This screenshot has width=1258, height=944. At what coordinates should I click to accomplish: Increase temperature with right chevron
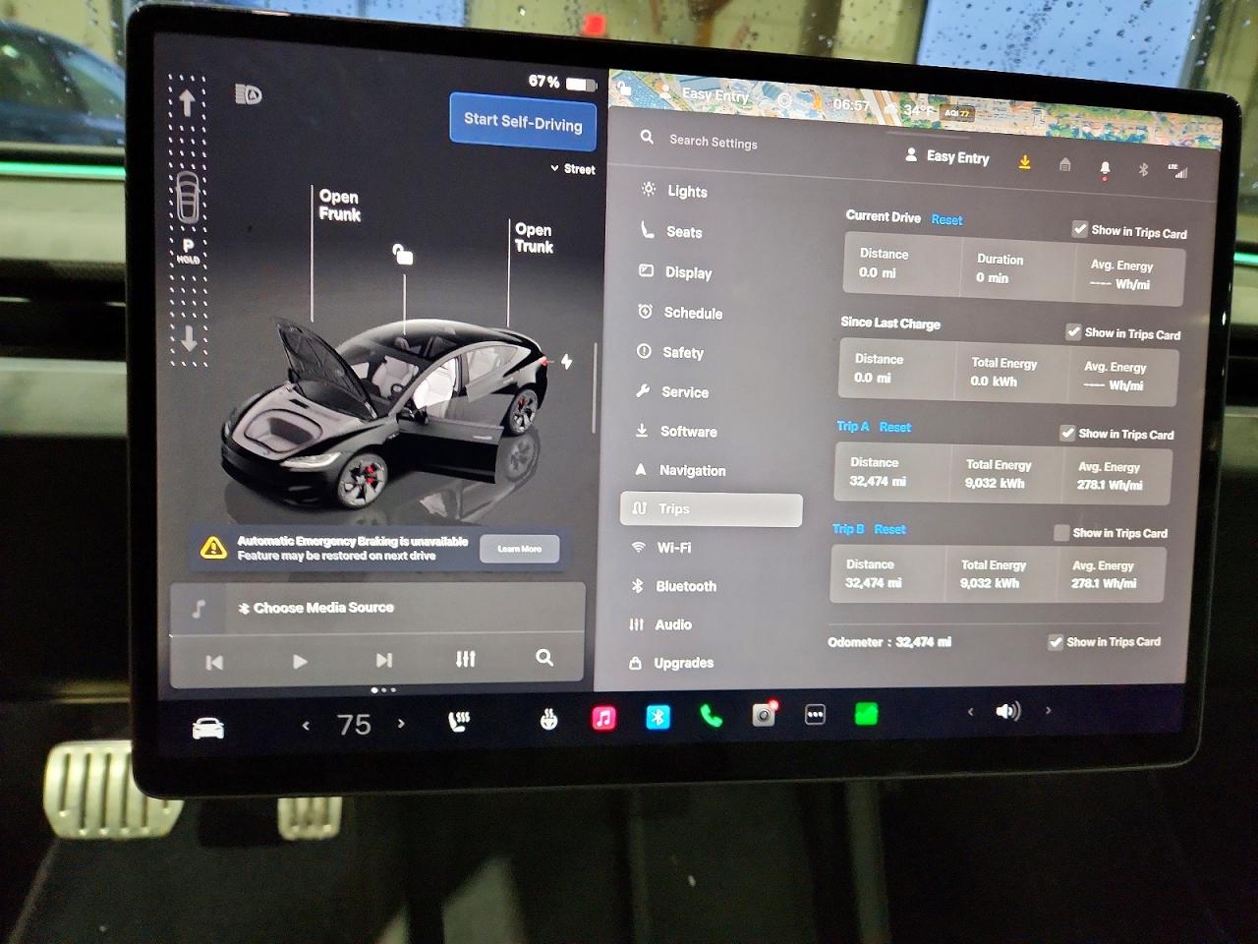point(401,724)
